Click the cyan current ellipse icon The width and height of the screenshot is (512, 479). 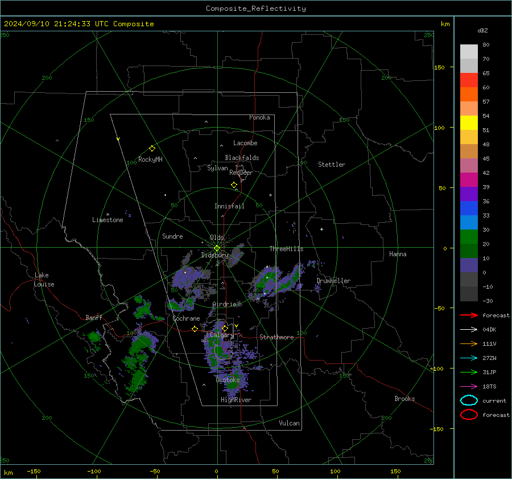pyautogui.click(x=469, y=400)
